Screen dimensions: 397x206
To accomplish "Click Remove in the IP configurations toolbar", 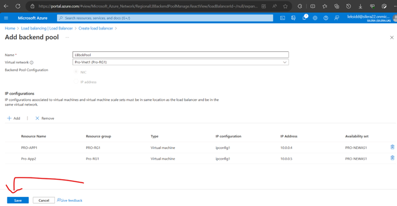I will 44,118.
